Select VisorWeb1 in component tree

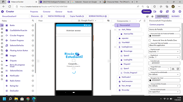tap(129, 43)
